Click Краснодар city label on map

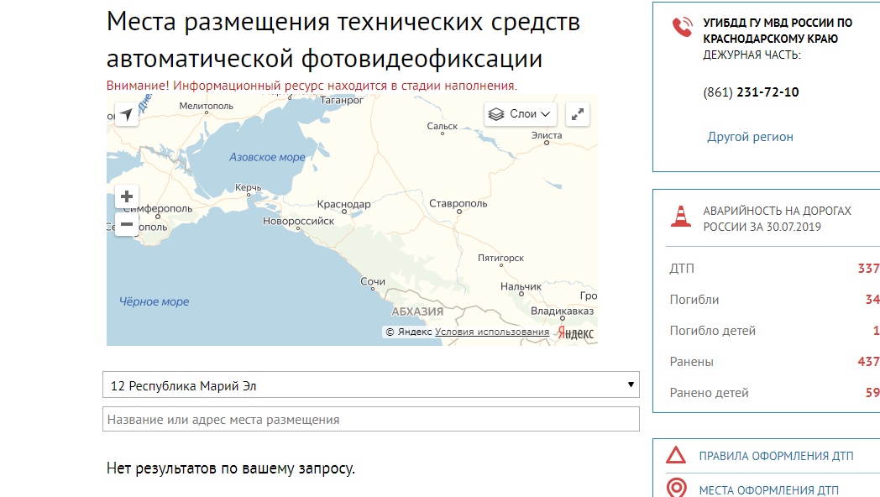coord(343,204)
